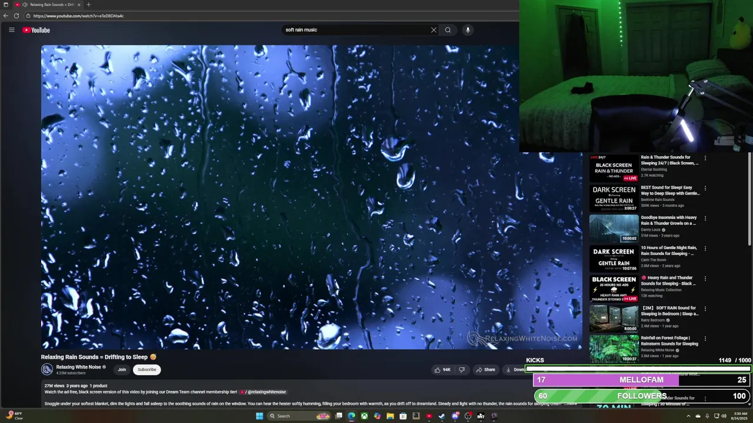Open Microsoft Store from the taskbar
The width and height of the screenshot is (753, 423).
(x=403, y=416)
